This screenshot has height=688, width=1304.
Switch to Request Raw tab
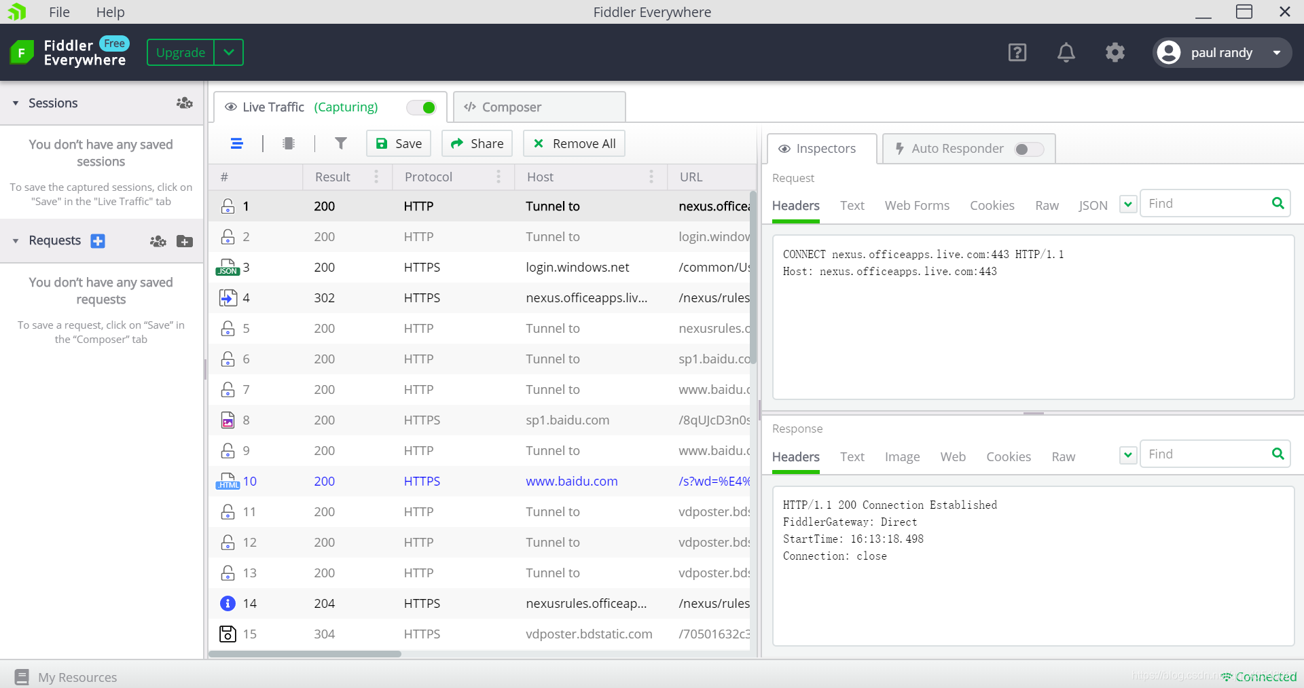(x=1047, y=205)
